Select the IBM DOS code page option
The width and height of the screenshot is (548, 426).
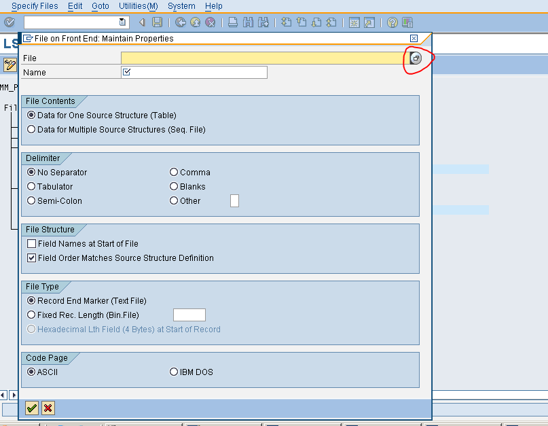point(174,372)
